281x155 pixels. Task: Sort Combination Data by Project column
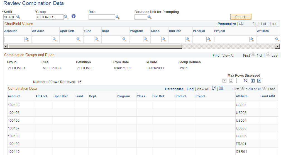[x=200, y=96]
